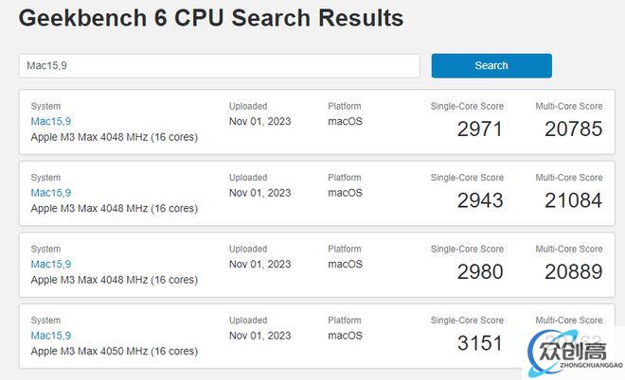Click the first result's Multi-Core Score label
The height and width of the screenshot is (380, 625).
tap(569, 106)
